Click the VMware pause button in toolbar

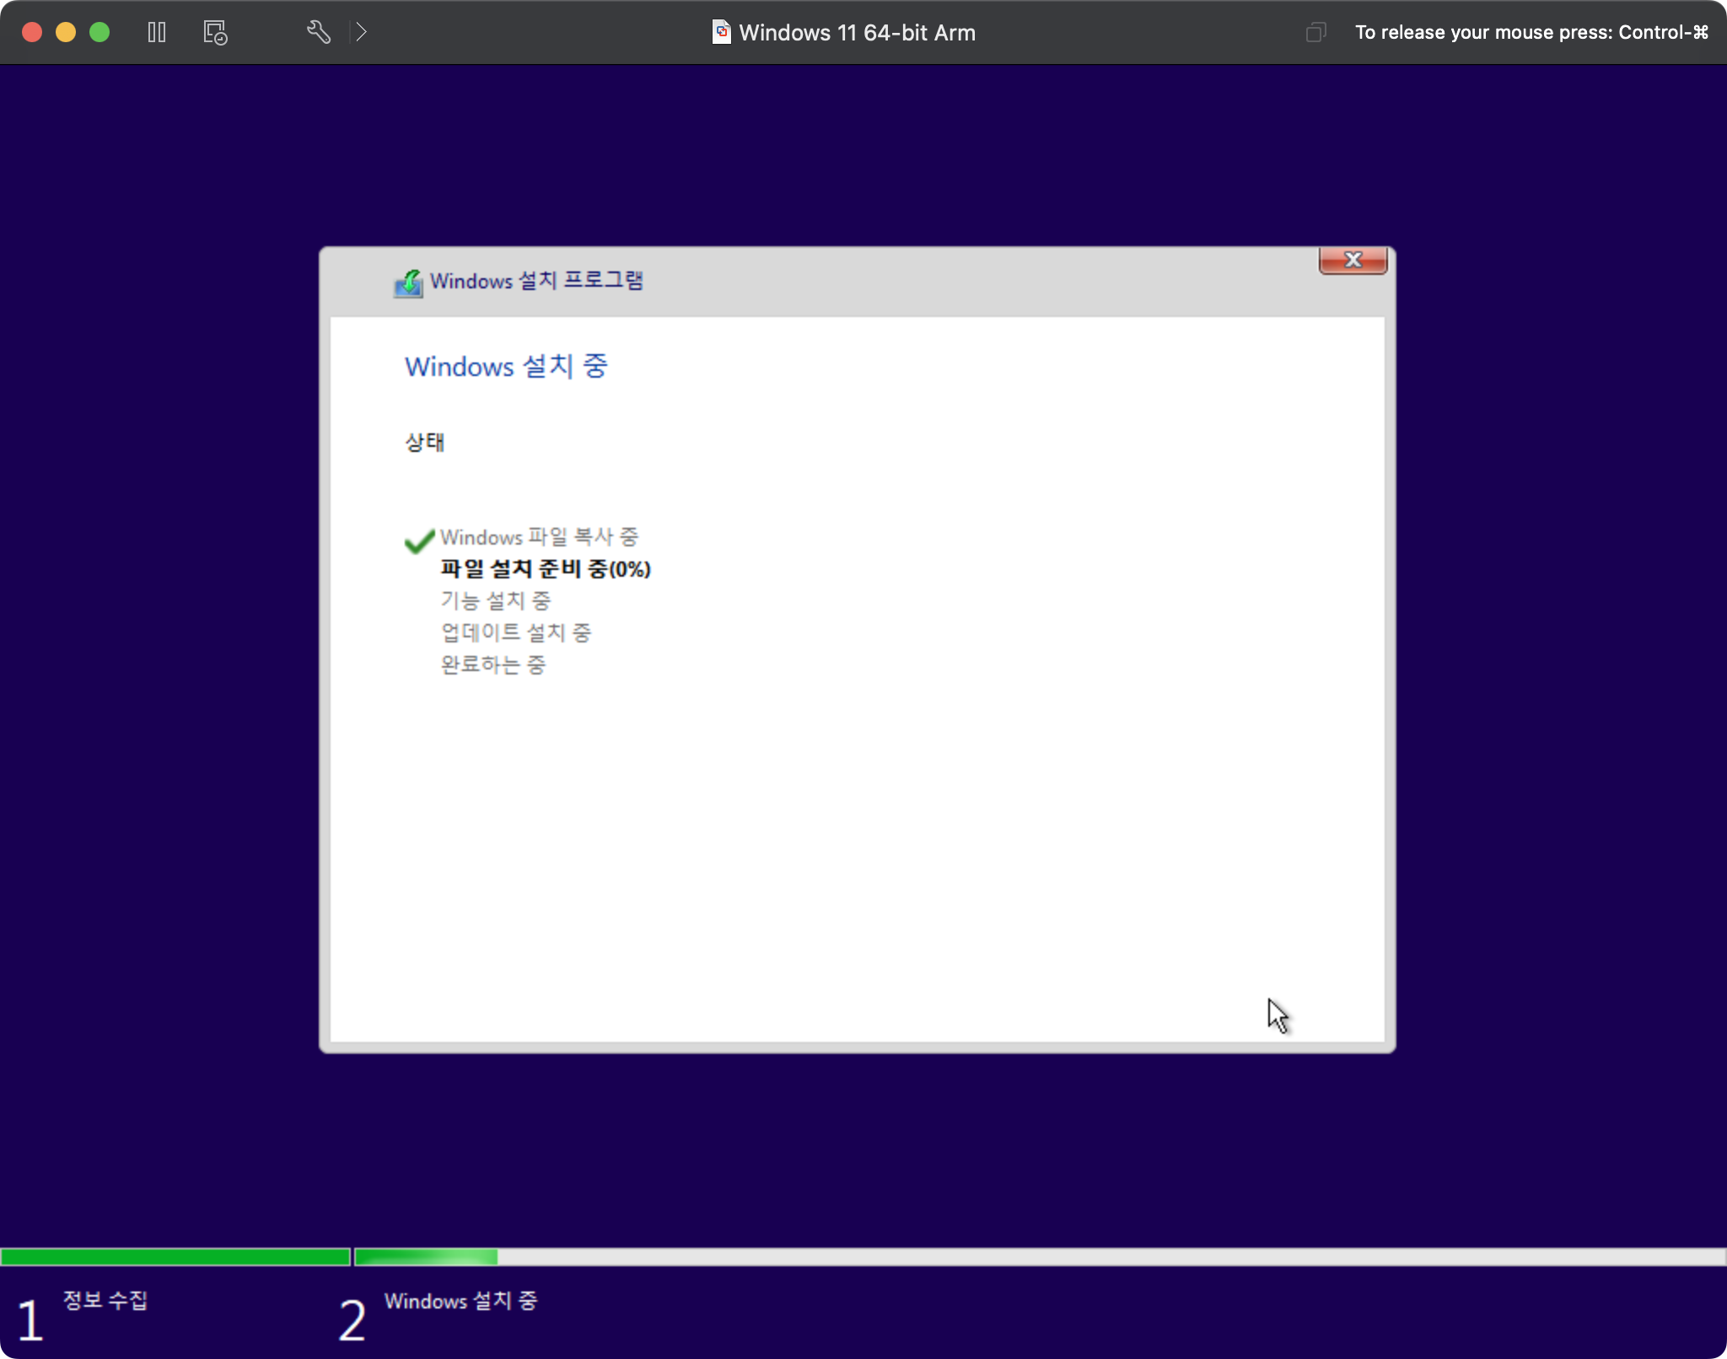[x=157, y=32]
